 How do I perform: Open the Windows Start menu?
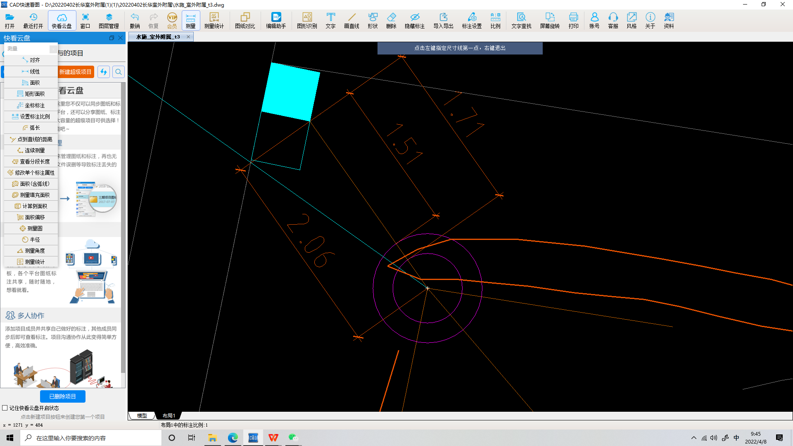[10, 438]
